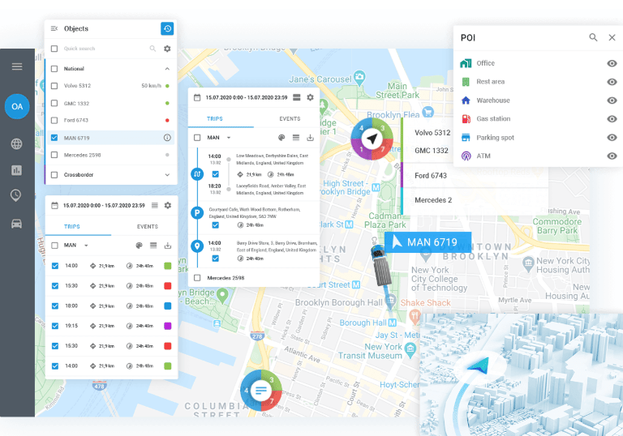Check the Ford 6743 checkbox
The image size is (623, 436).
(54, 120)
